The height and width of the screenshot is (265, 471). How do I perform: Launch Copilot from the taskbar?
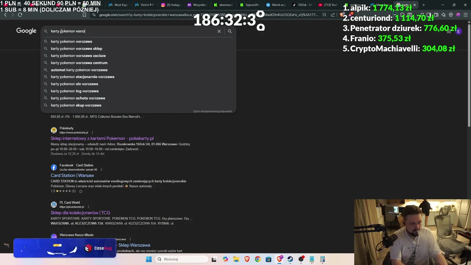click(x=225, y=259)
